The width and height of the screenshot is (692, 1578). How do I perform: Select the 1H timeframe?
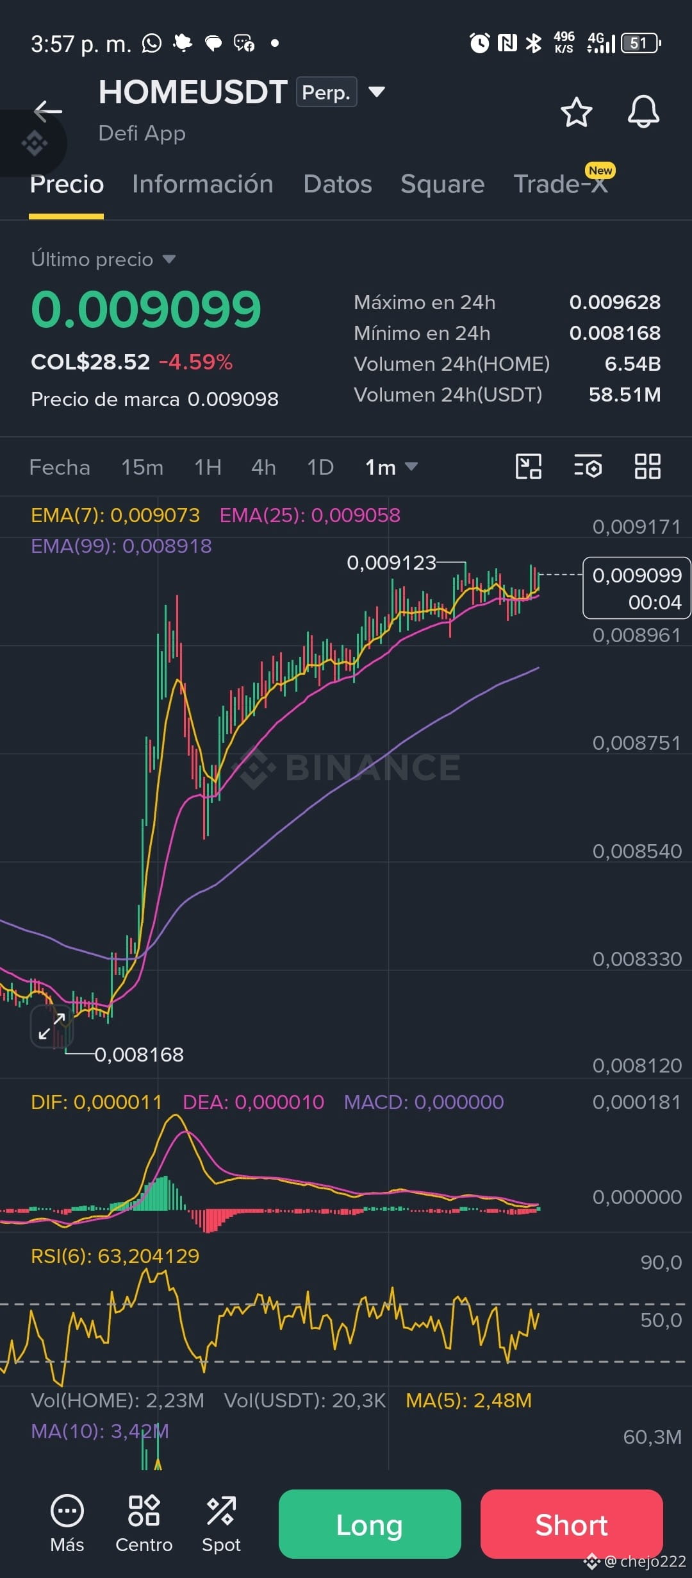point(208,467)
